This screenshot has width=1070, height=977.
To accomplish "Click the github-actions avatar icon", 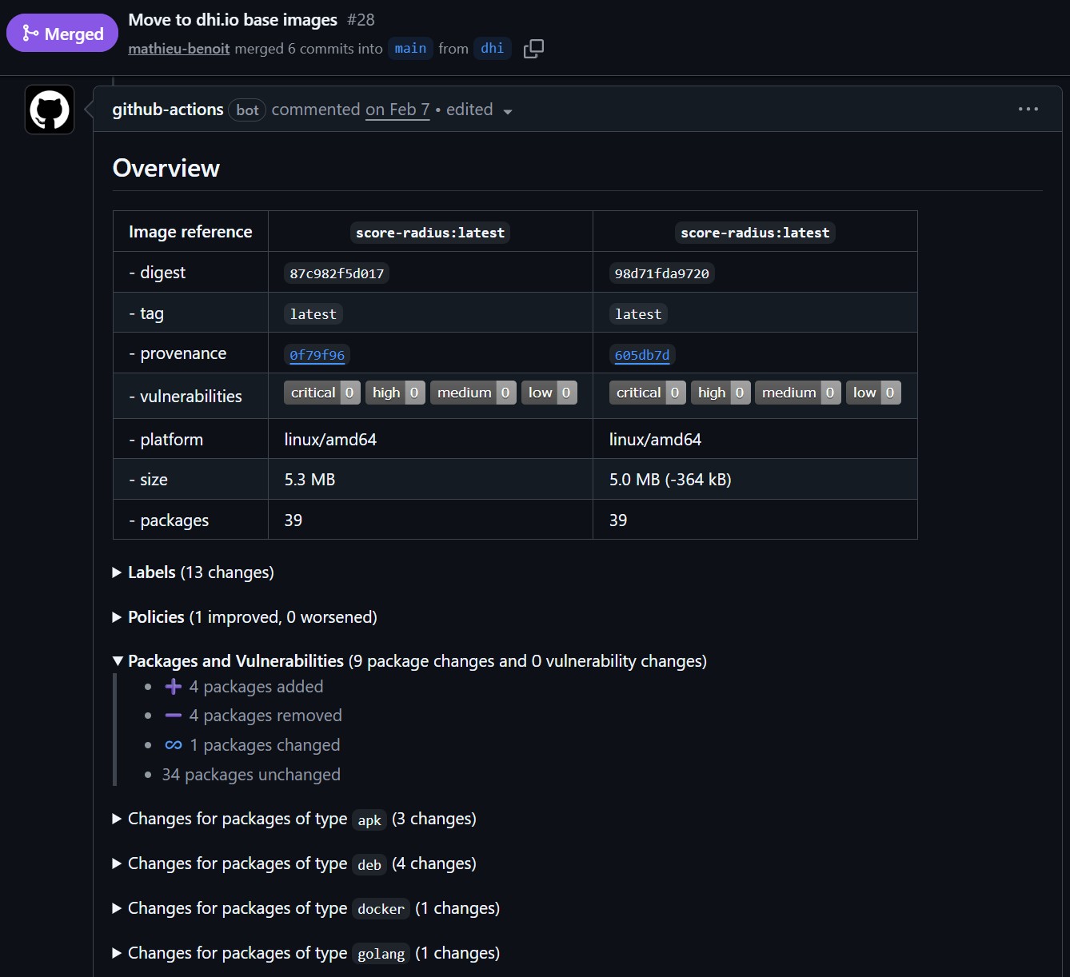I will click(50, 110).
